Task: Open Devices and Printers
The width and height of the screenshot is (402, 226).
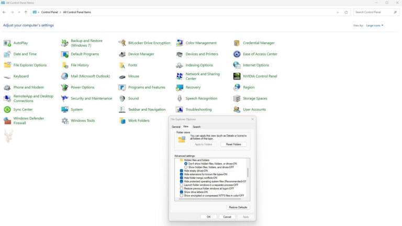Action: pyautogui.click(x=197, y=54)
